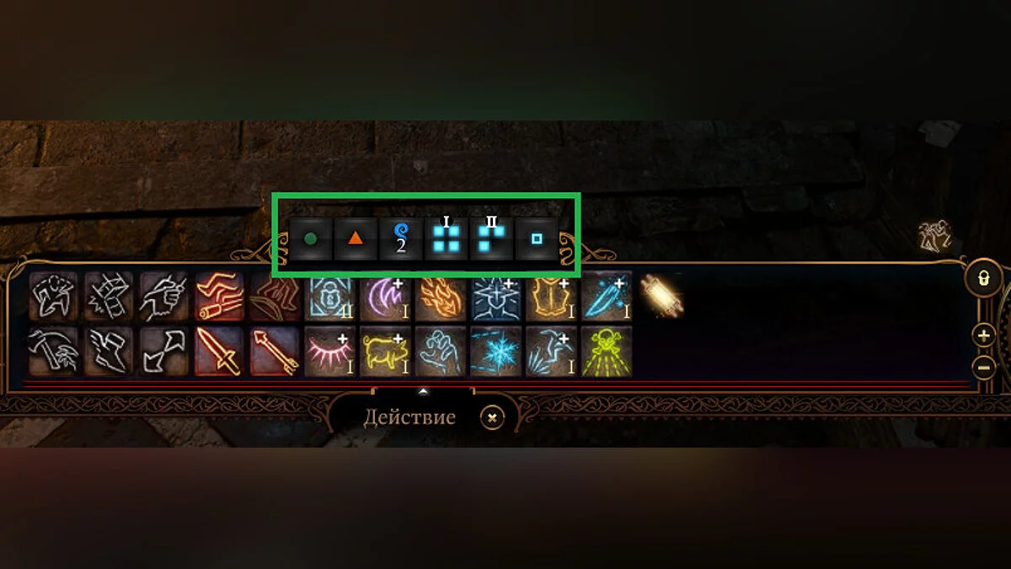This screenshot has height=569, width=1011.
Task: Expand hotbar with small up arrow
Action: point(424,391)
